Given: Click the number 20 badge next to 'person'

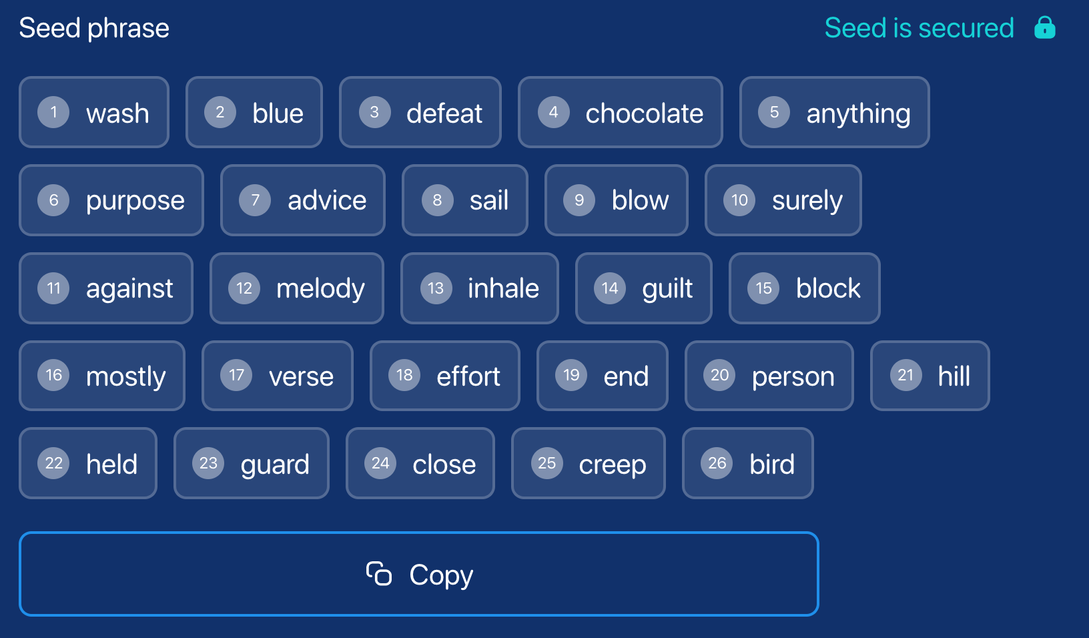Looking at the screenshot, I should click(719, 375).
